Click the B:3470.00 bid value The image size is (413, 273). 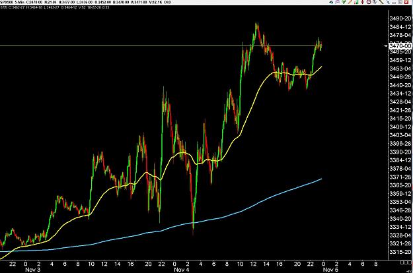click(x=121, y=2)
